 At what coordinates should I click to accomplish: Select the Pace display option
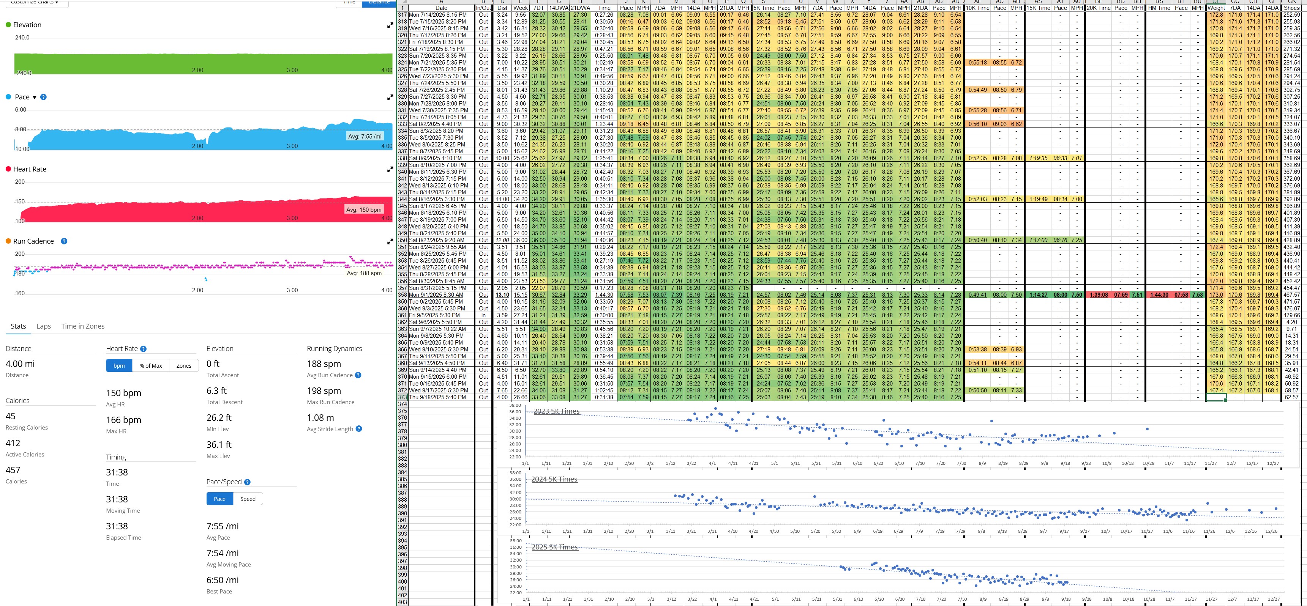pyautogui.click(x=220, y=499)
